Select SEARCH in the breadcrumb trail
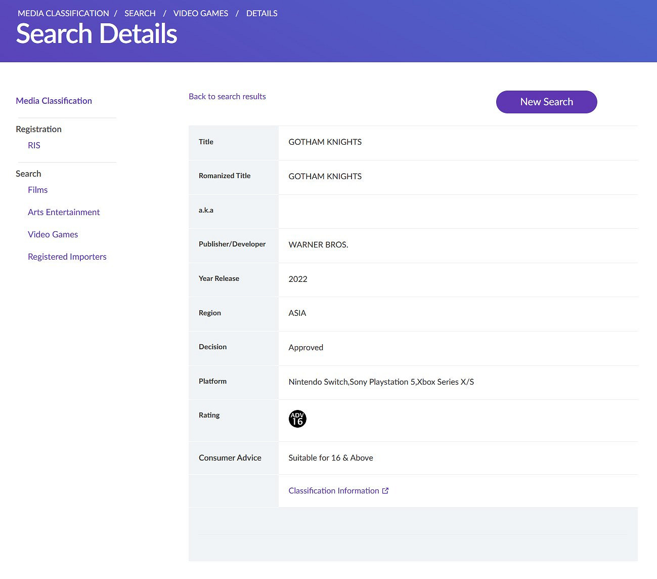The height and width of the screenshot is (579, 657). [x=140, y=14]
